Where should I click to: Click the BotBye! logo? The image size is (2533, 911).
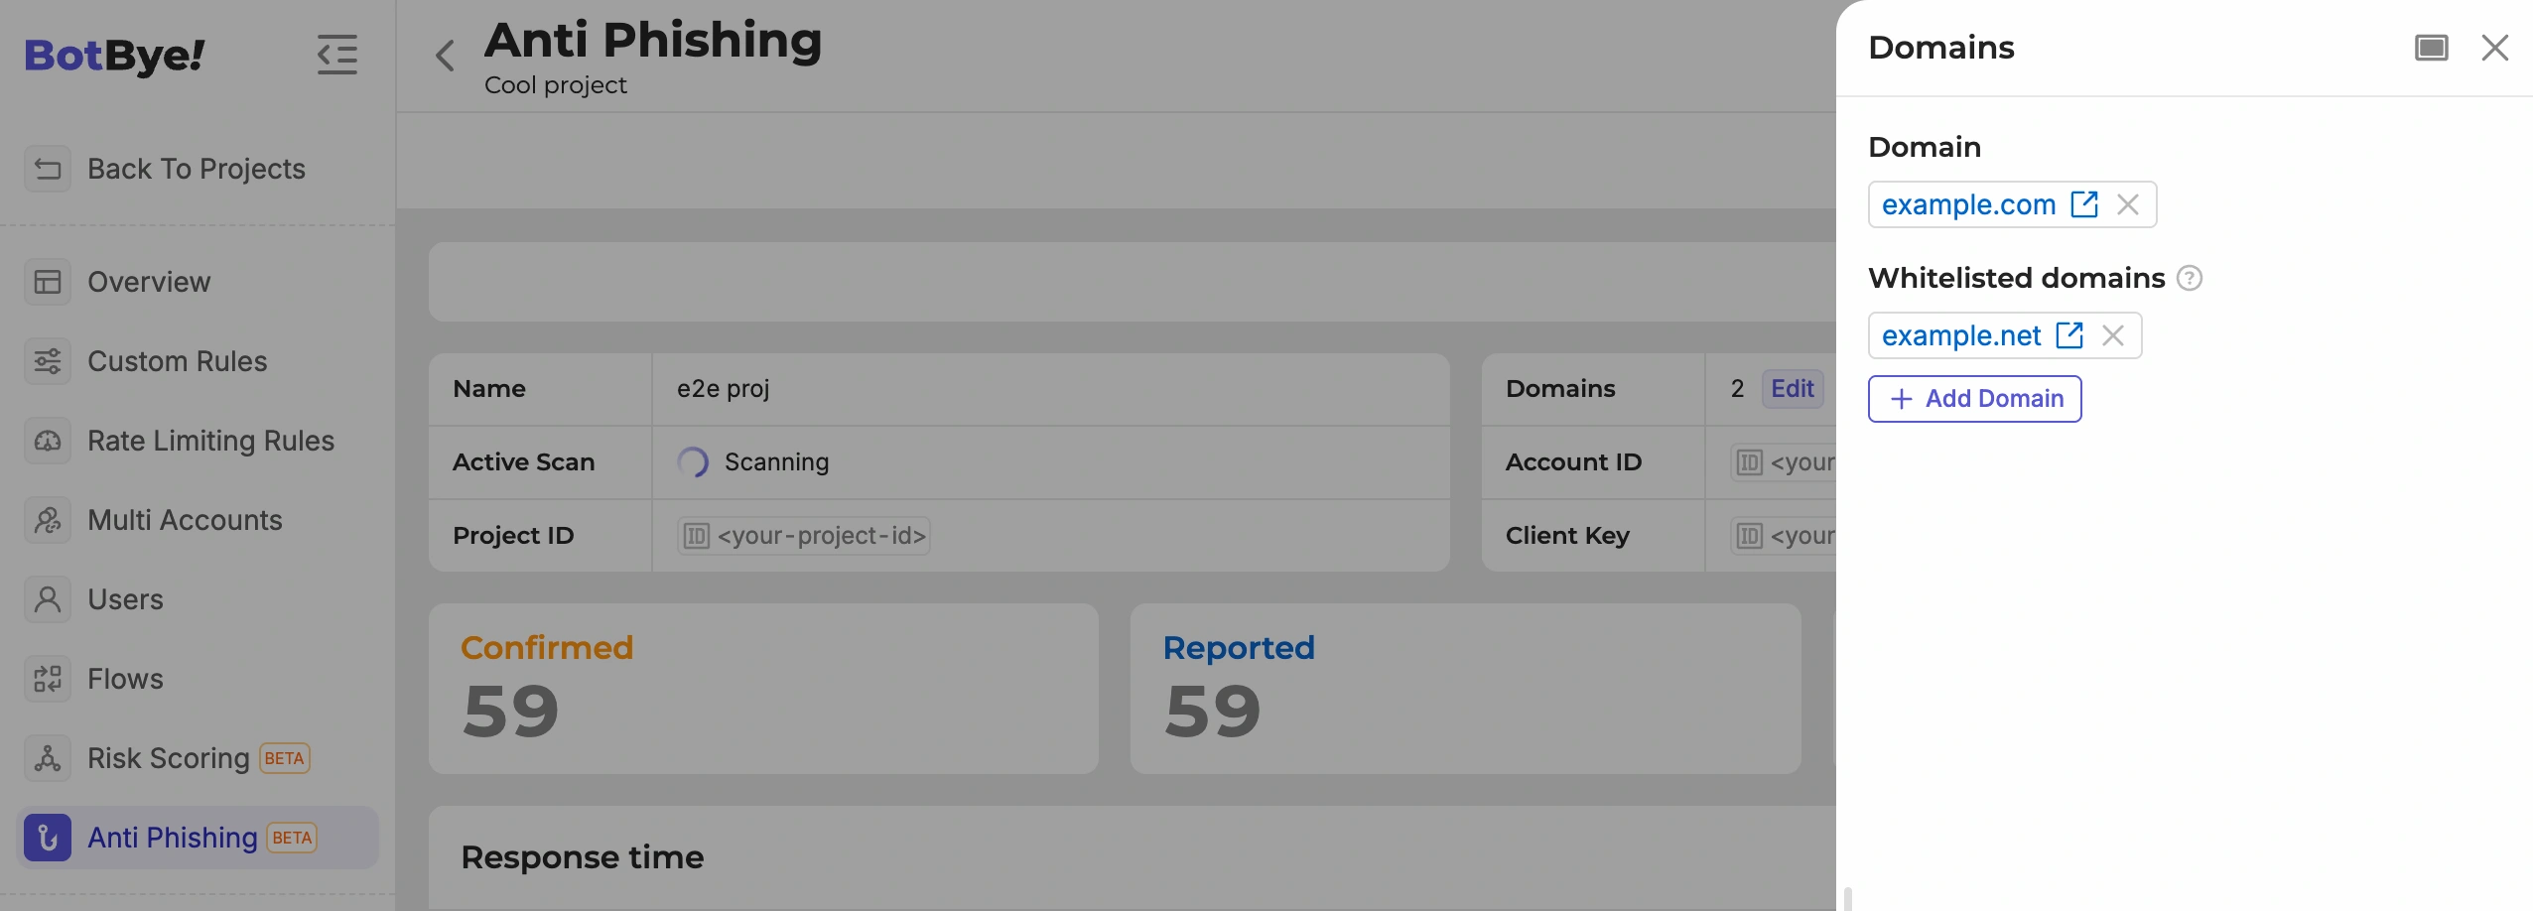click(115, 56)
